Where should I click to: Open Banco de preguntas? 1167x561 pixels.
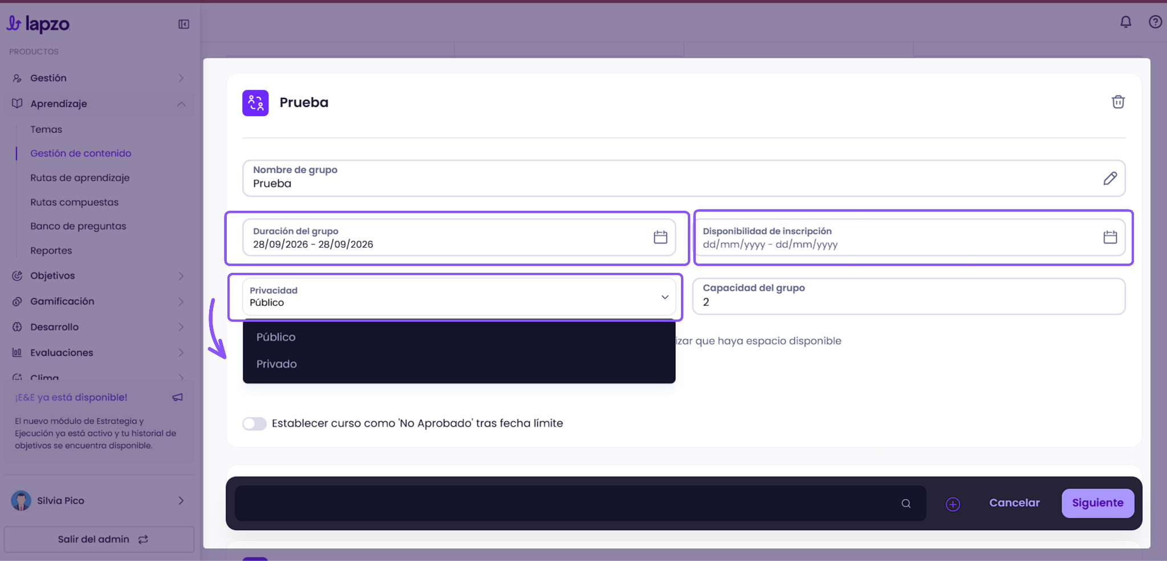pos(78,226)
